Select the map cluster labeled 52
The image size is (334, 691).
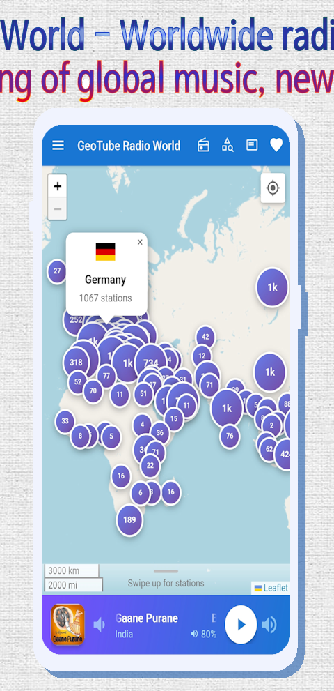pyautogui.click(x=78, y=381)
